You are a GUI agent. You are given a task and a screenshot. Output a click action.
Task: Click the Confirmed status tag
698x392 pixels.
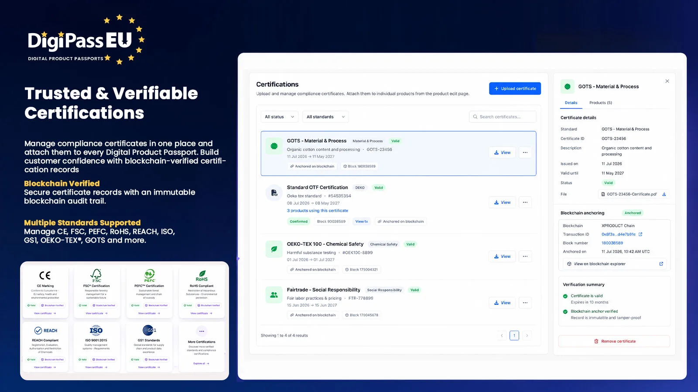[299, 222]
